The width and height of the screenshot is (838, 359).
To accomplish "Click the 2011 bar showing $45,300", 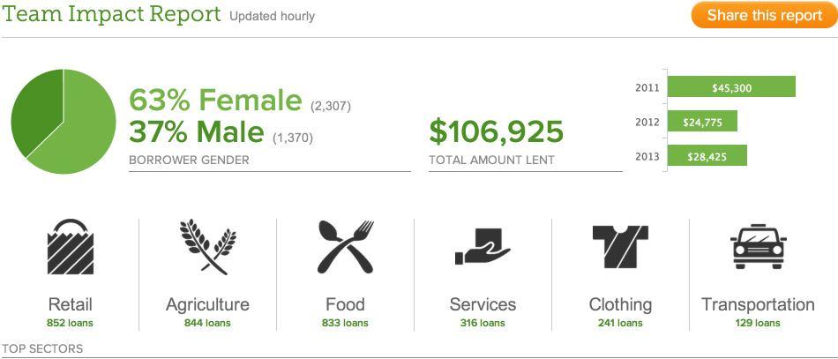I will [731, 87].
